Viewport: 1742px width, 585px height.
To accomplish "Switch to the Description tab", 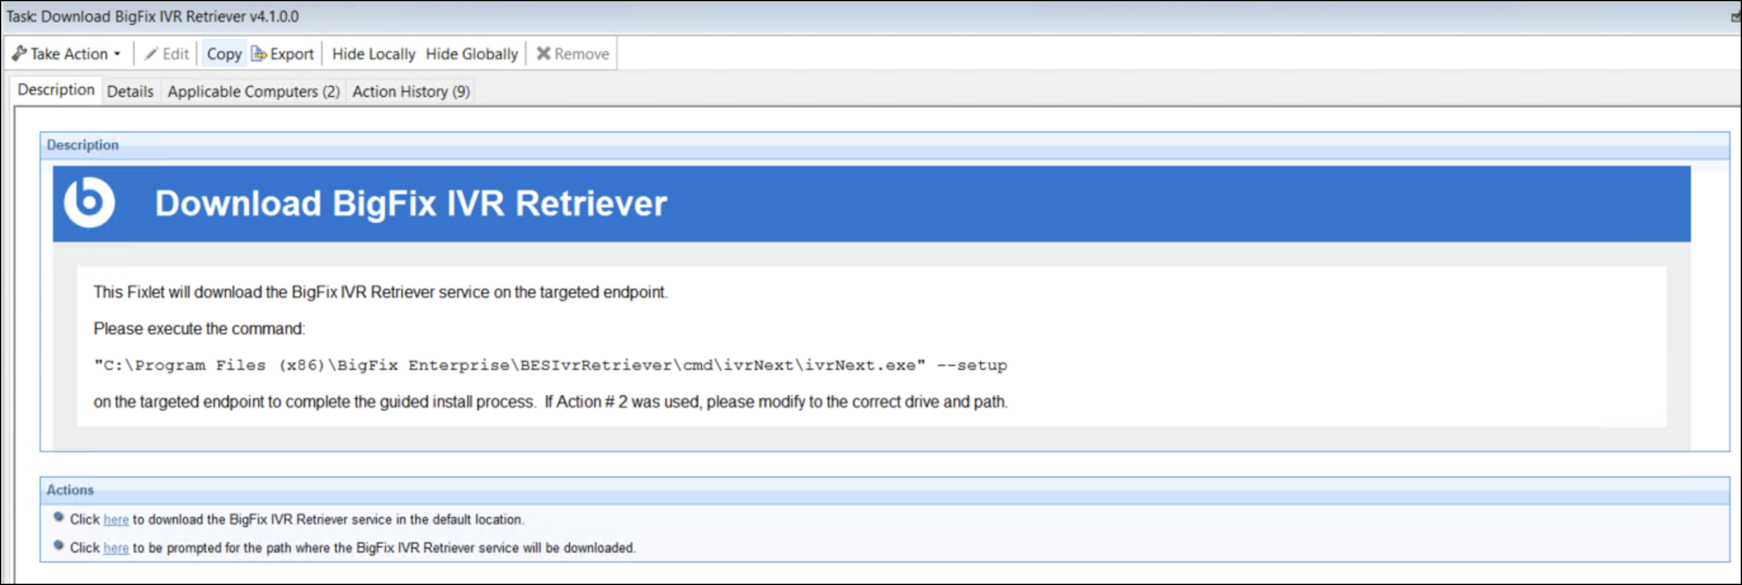I will coord(56,90).
